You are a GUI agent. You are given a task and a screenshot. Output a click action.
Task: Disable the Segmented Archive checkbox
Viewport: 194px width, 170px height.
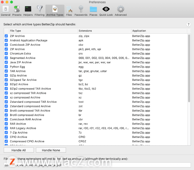tap(6, 58)
